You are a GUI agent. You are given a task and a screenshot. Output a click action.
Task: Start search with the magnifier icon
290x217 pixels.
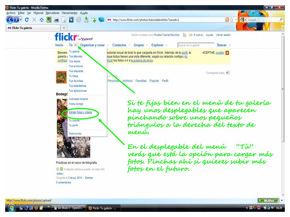[x=281, y=19]
